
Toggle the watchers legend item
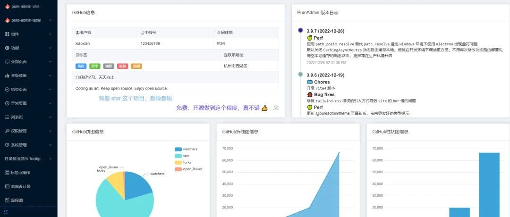(x=186, y=149)
